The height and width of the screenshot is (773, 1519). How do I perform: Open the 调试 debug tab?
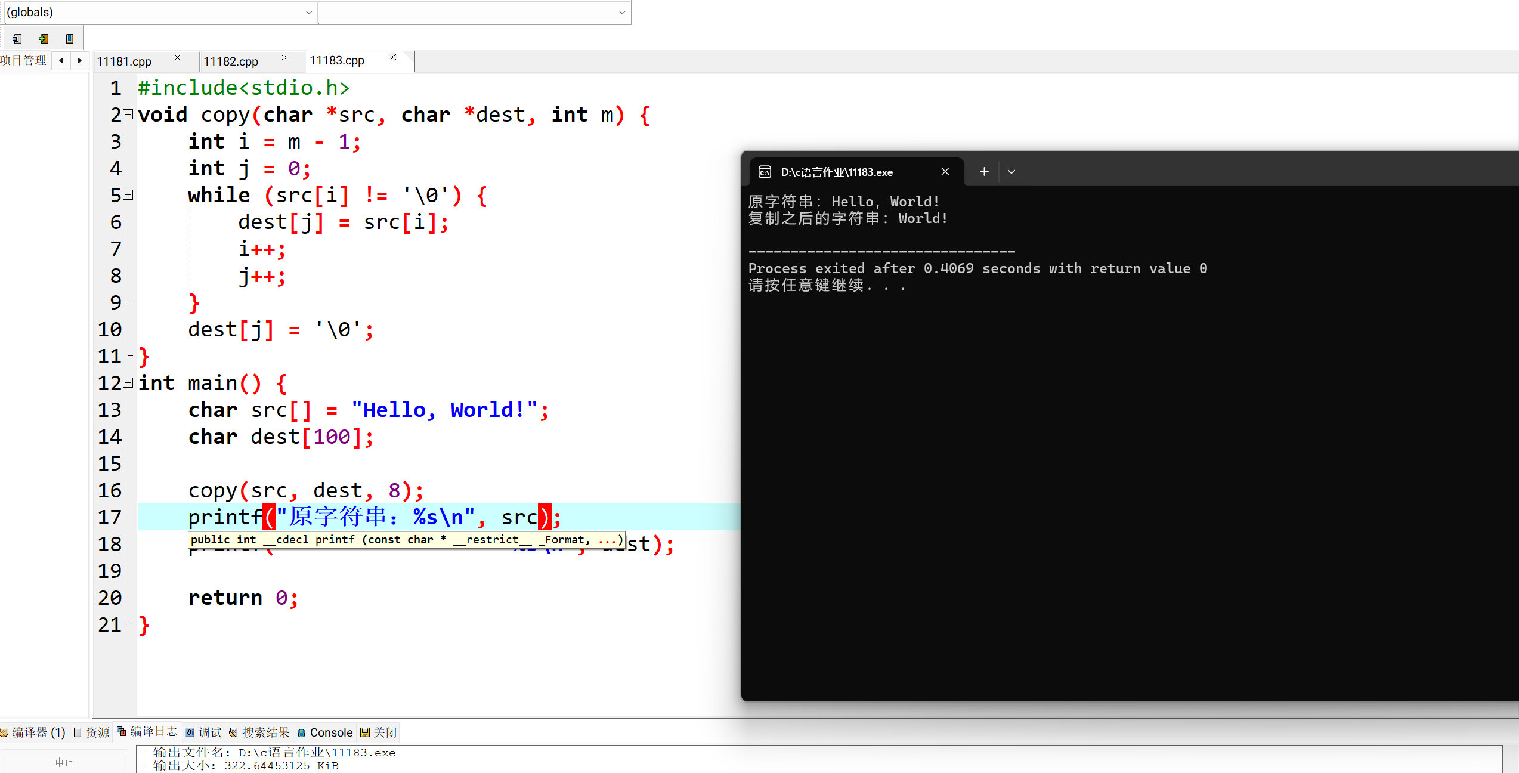point(203,732)
